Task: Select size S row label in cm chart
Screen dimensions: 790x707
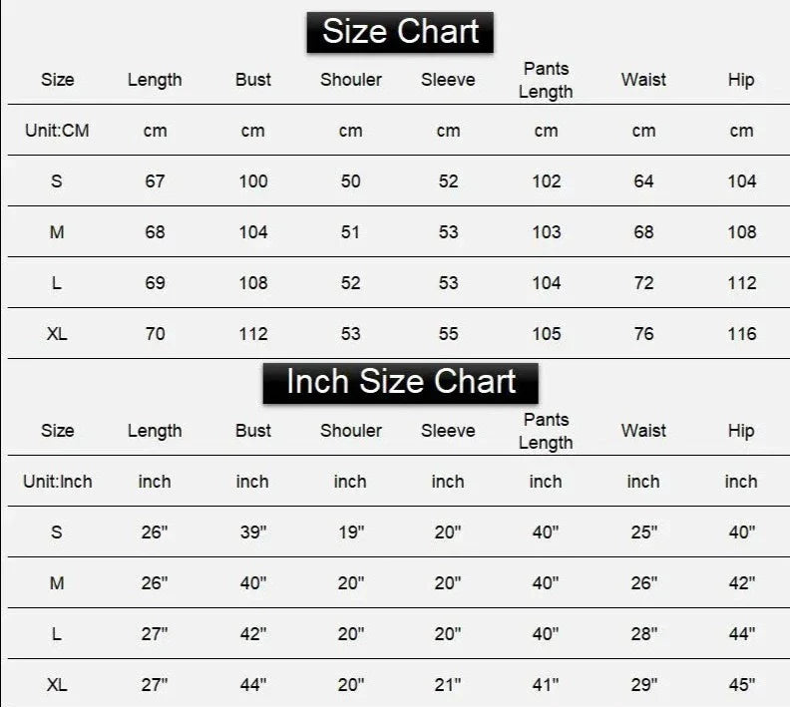Action: coord(57,181)
